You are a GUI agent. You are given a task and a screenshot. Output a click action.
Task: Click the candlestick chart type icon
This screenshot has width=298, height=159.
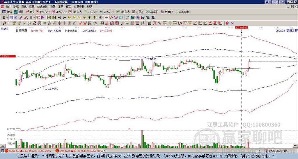click(x=31, y=17)
